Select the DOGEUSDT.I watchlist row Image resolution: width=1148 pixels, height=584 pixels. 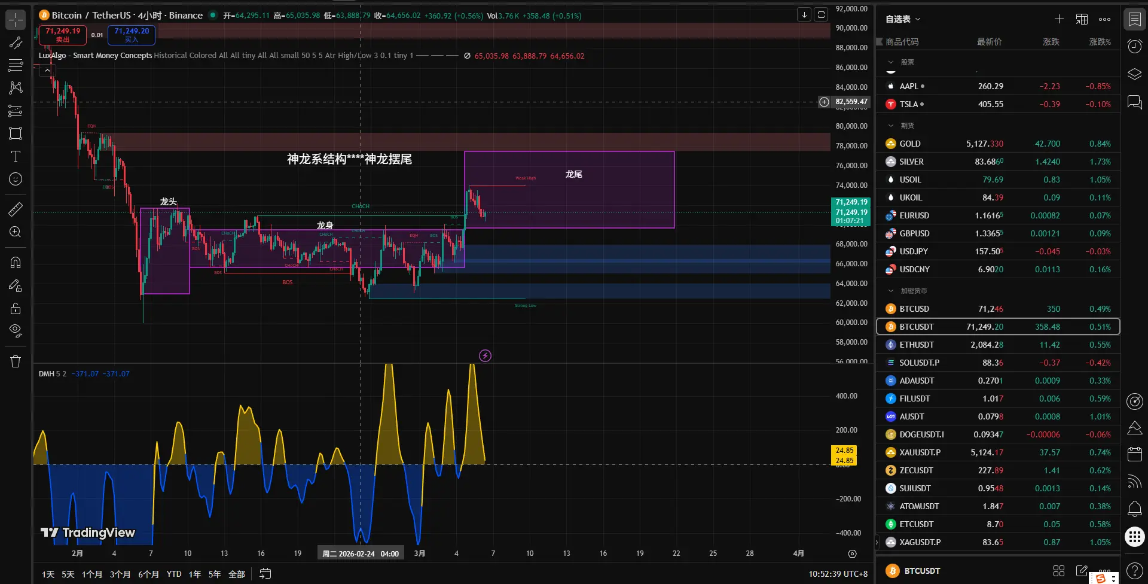coord(998,434)
